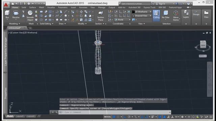Screen dimensions: 216x121
Task: Open a new drawing tab with plus button
Action: 30,28
